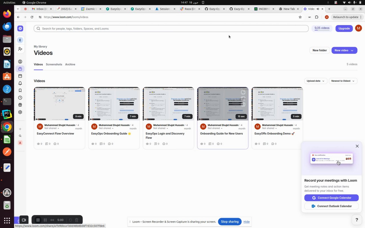Screen dimensions: 365x228
Task: Click Stop sharing button
Action: pos(230,222)
